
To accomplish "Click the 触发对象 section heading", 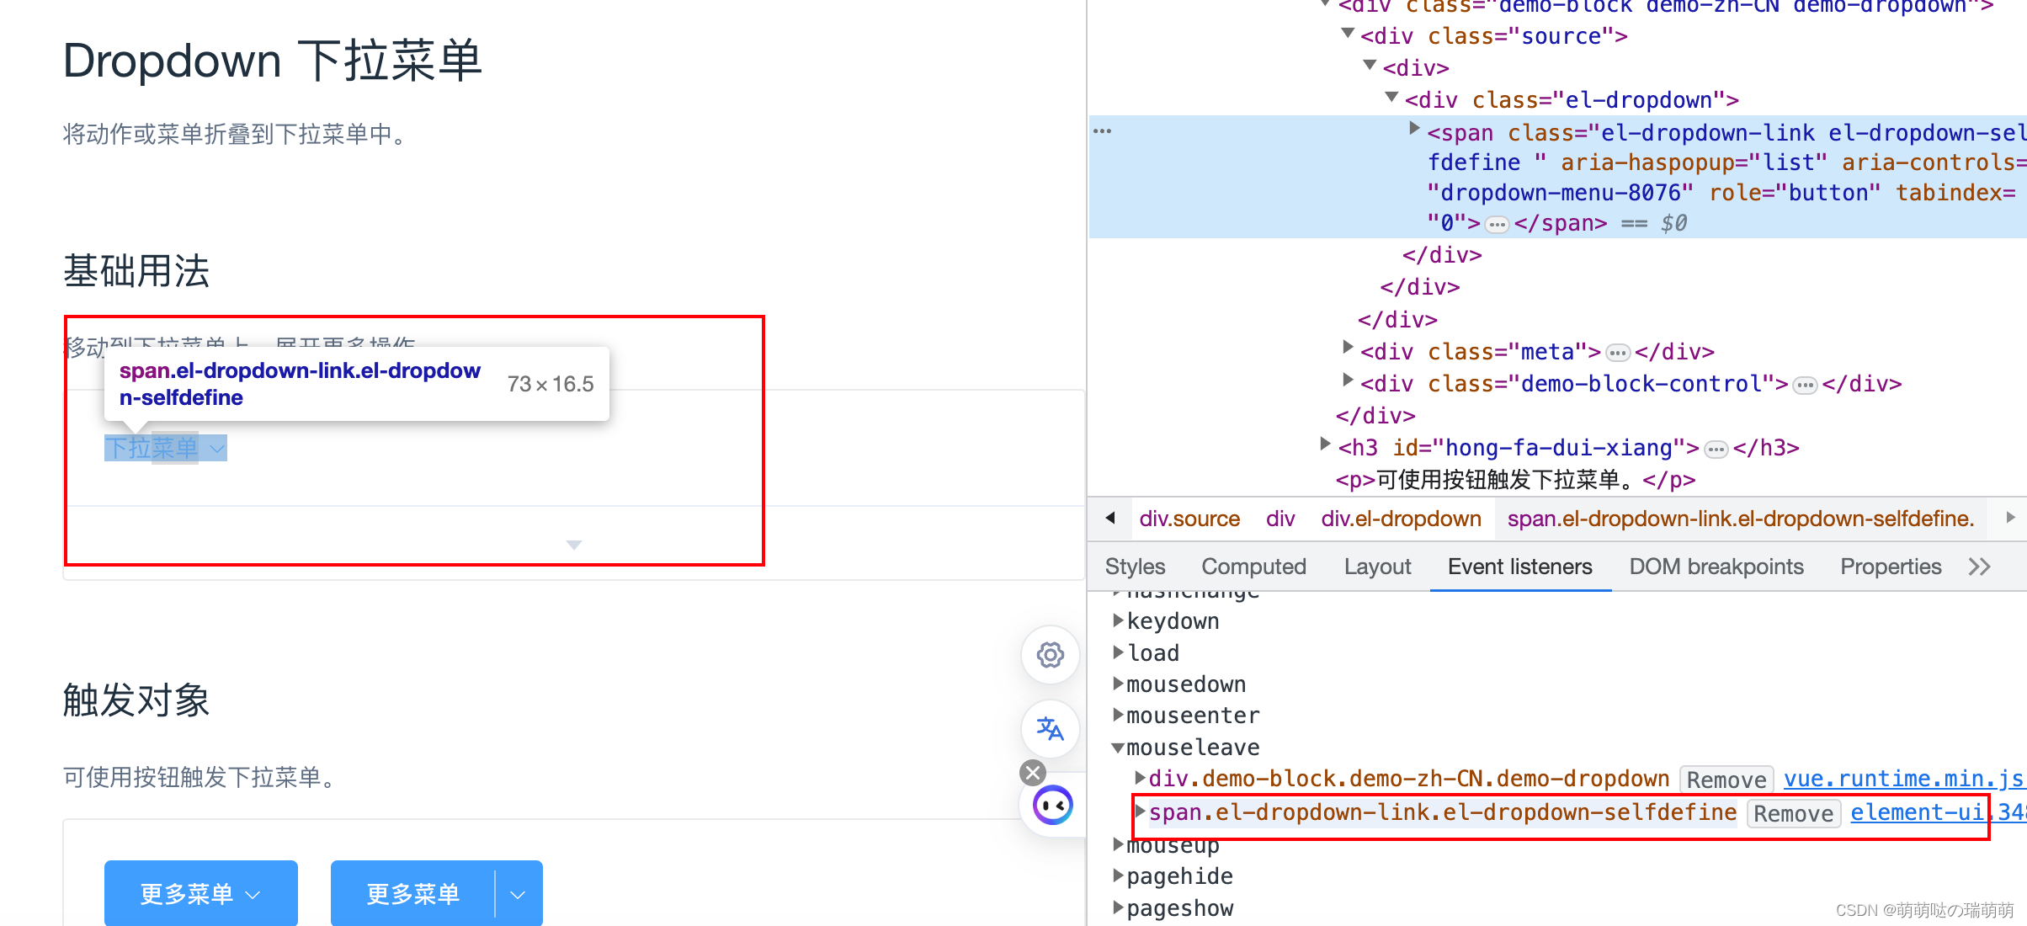I will 136,700.
